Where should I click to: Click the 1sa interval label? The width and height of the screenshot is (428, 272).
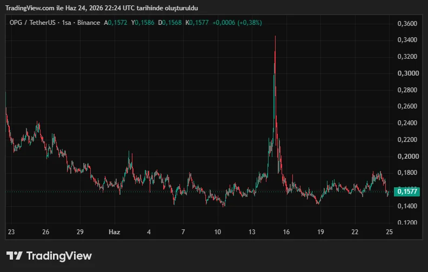(x=66, y=23)
